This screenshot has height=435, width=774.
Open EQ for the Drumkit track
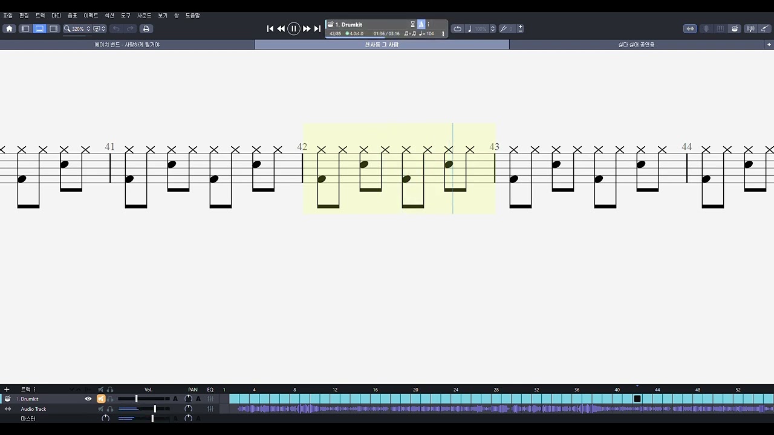[210, 399]
